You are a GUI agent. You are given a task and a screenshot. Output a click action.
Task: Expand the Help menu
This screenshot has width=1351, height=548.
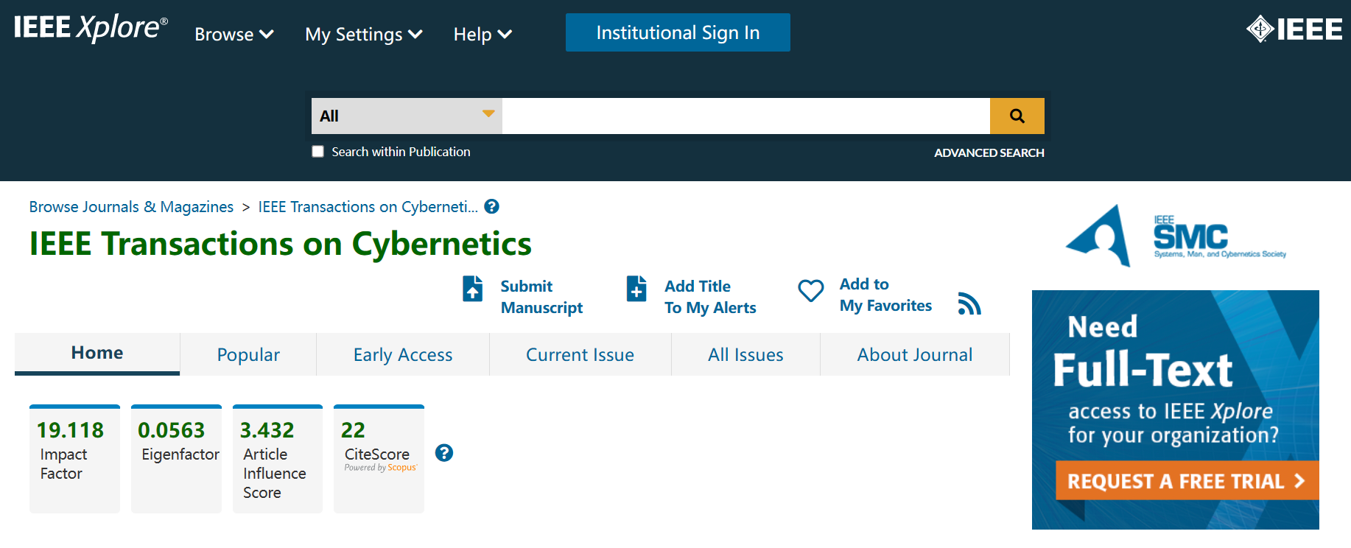point(482,35)
